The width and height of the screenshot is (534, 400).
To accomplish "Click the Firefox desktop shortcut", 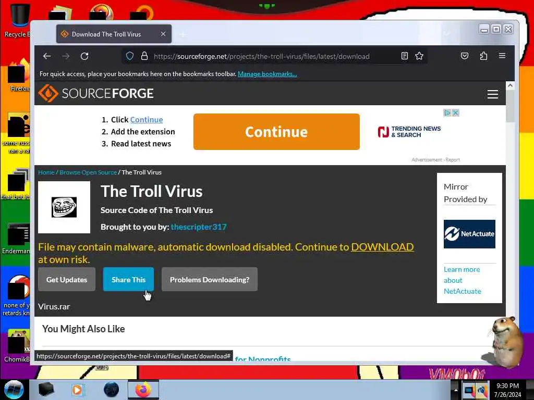I will (18, 76).
